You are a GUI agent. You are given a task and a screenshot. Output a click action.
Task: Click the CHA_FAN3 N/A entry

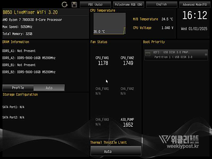(x=102, y=122)
